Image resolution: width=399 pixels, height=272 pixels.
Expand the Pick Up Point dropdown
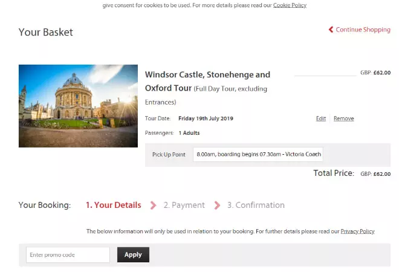click(x=258, y=154)
